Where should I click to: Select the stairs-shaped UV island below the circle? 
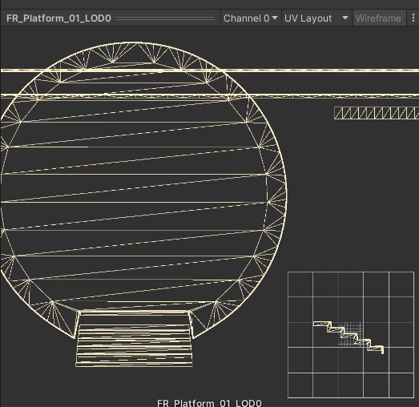pos(134,338)
